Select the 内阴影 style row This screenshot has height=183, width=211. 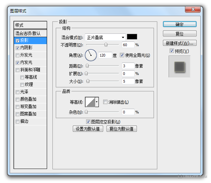30,48
